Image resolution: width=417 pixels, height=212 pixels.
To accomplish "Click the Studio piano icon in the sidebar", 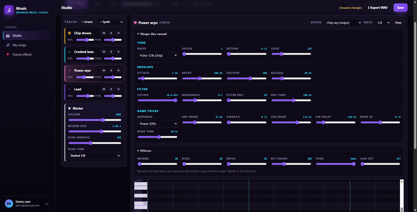I will point(8,36).
